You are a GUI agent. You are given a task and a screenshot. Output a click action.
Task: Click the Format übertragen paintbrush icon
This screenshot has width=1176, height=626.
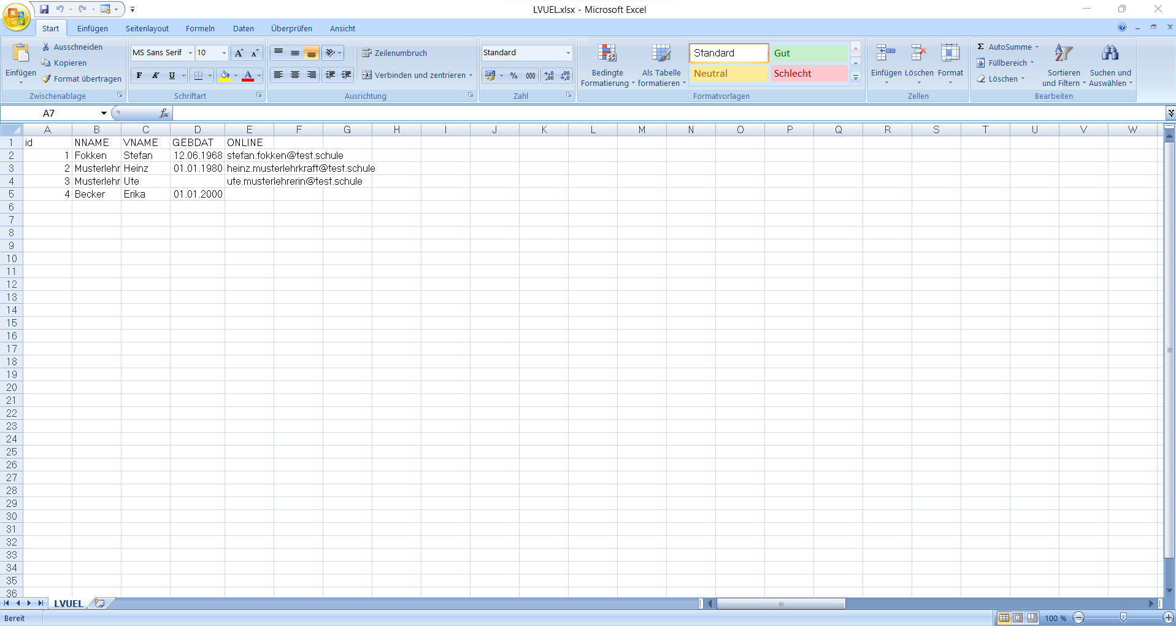(47, 79)
